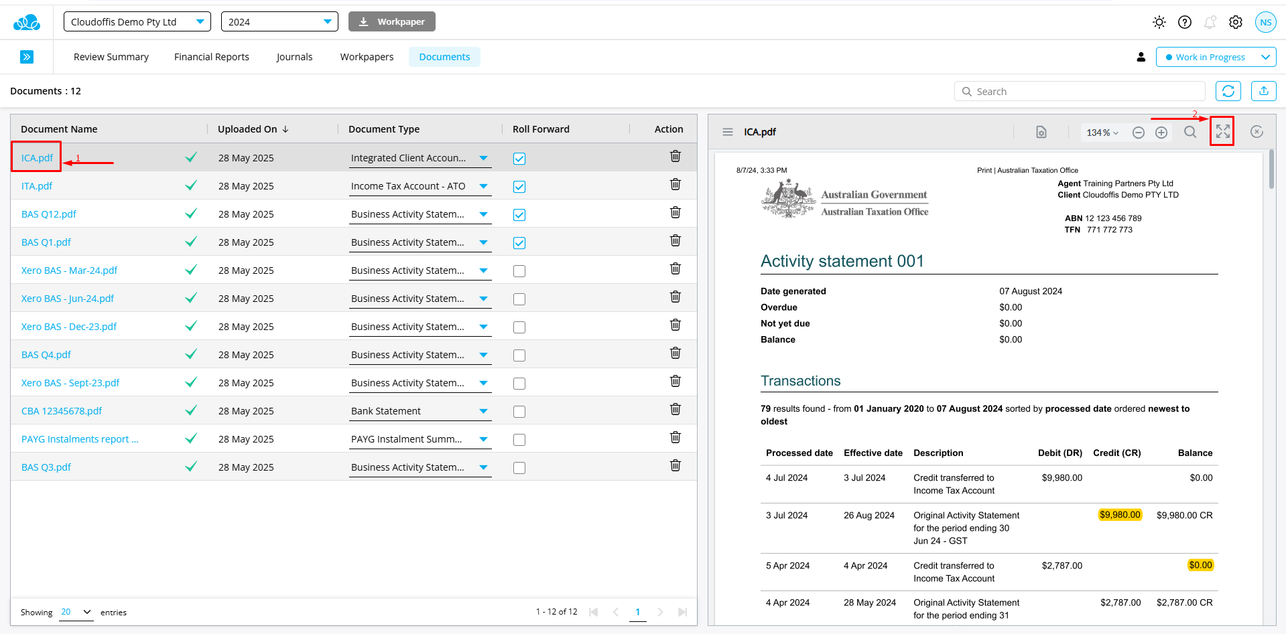The height and width of the screenshot is (634, 1286).
Task: Open the Cloudoffis Demo Pty Ltd client dropdown
Action: click(x=137, y=21)
